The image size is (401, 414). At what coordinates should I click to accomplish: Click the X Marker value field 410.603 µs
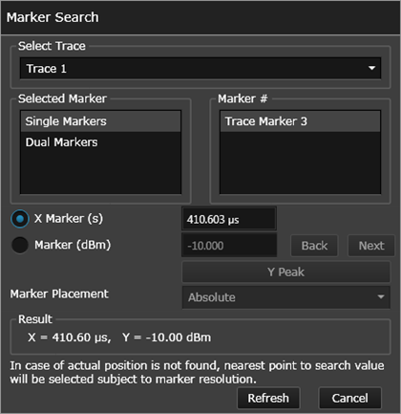[x=229, y=219]
